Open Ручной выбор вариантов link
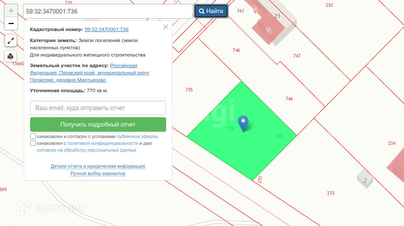This screenshot has height=226, width=404. tap(98, 173)
